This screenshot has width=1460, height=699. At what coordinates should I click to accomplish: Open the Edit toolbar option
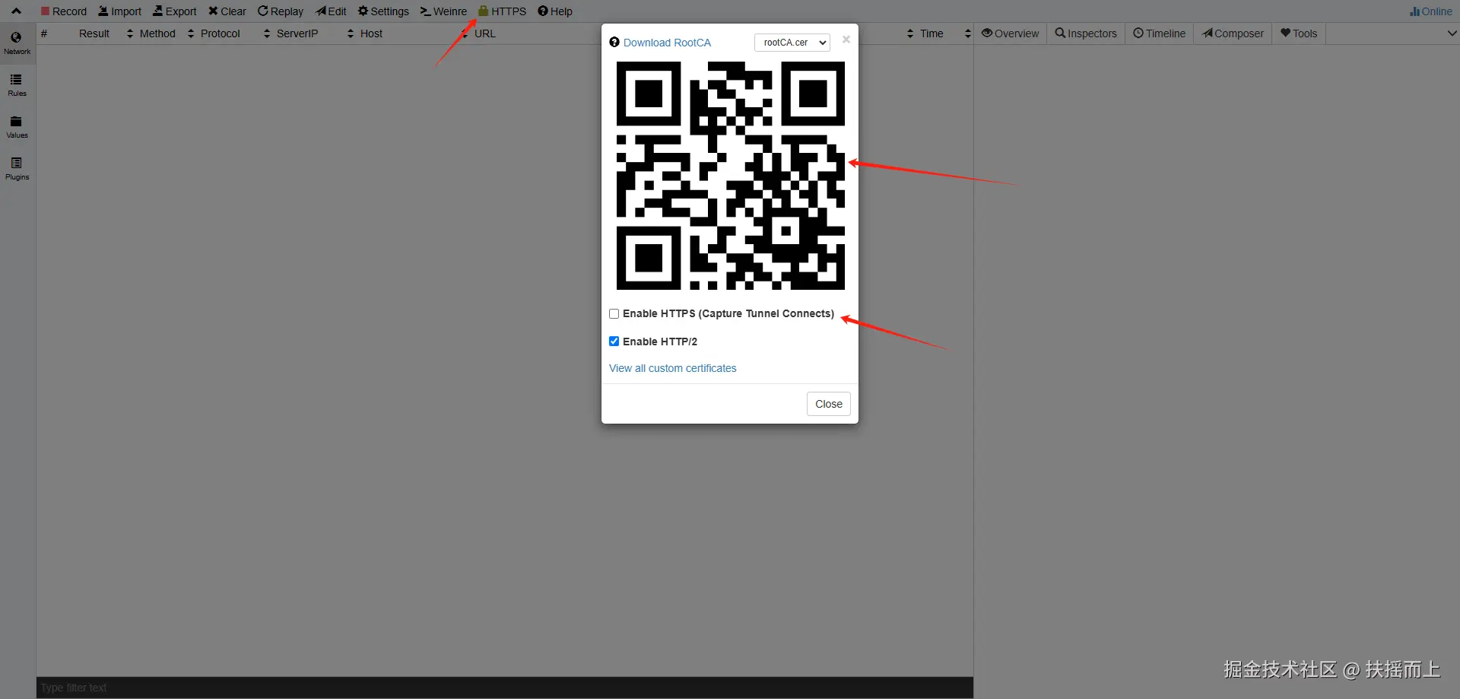point(332,11)
